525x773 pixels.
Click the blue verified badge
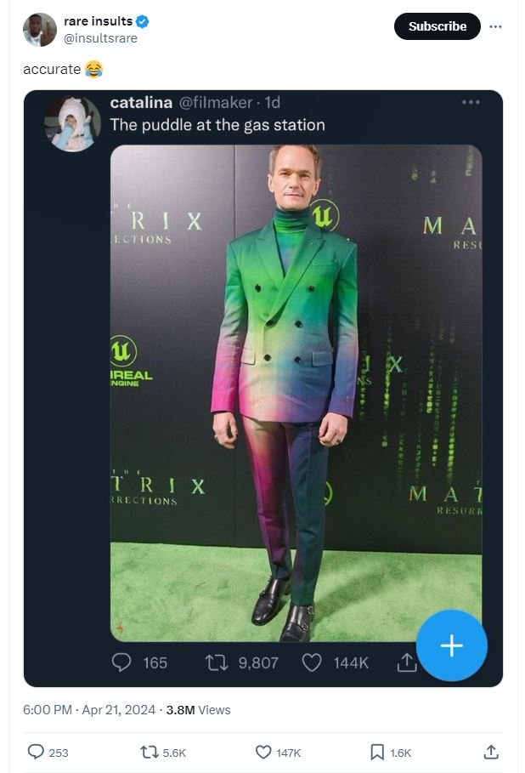[141, 21]
